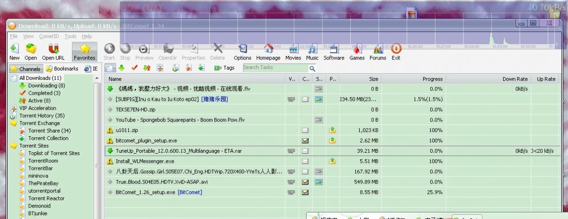The height and width of the screenshot is (219, 568).
Task: Open the Games toolbar icon
Action: 357,52
